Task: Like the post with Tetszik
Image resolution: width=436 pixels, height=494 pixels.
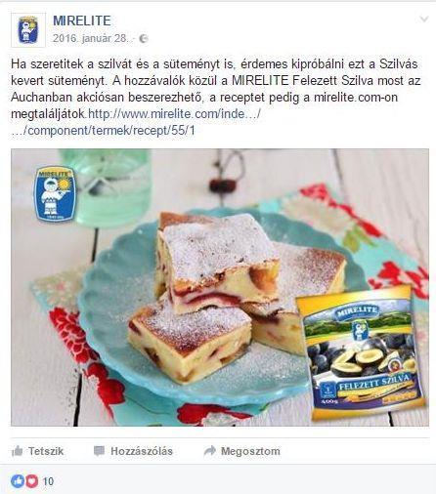Action: pos(38,451)
